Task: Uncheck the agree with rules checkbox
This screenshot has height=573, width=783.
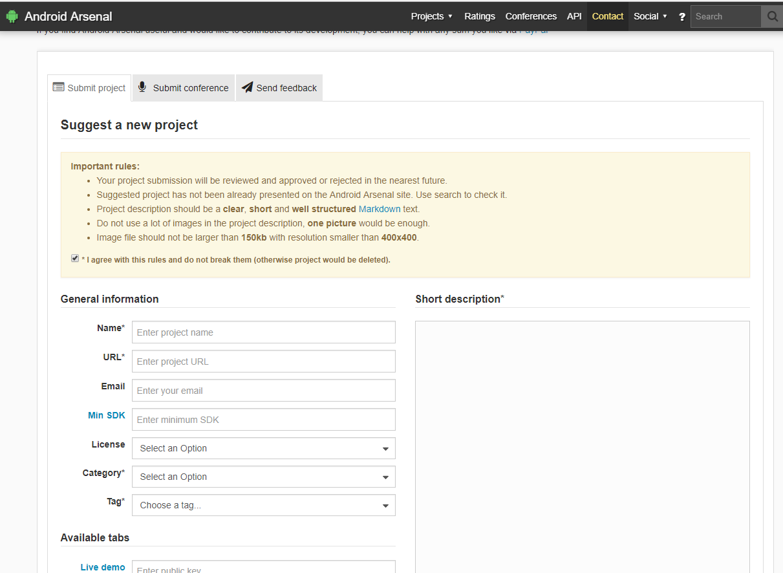Action: point(75,259)
